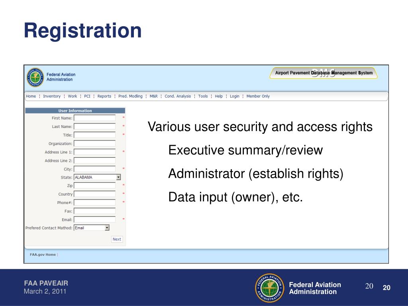The image size is (408, 306).
Task: Click the Executive summary/review bullet text
Action: coord(245,150)
